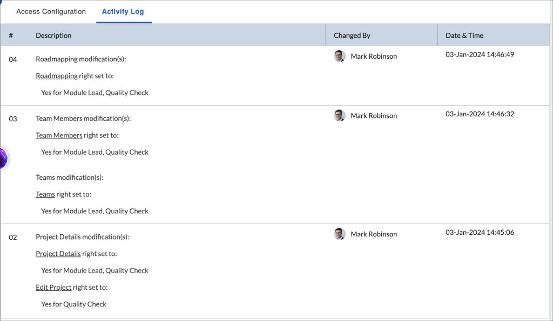
Task: Sort entries by the Date & Time column header
Action: [464, 35]
